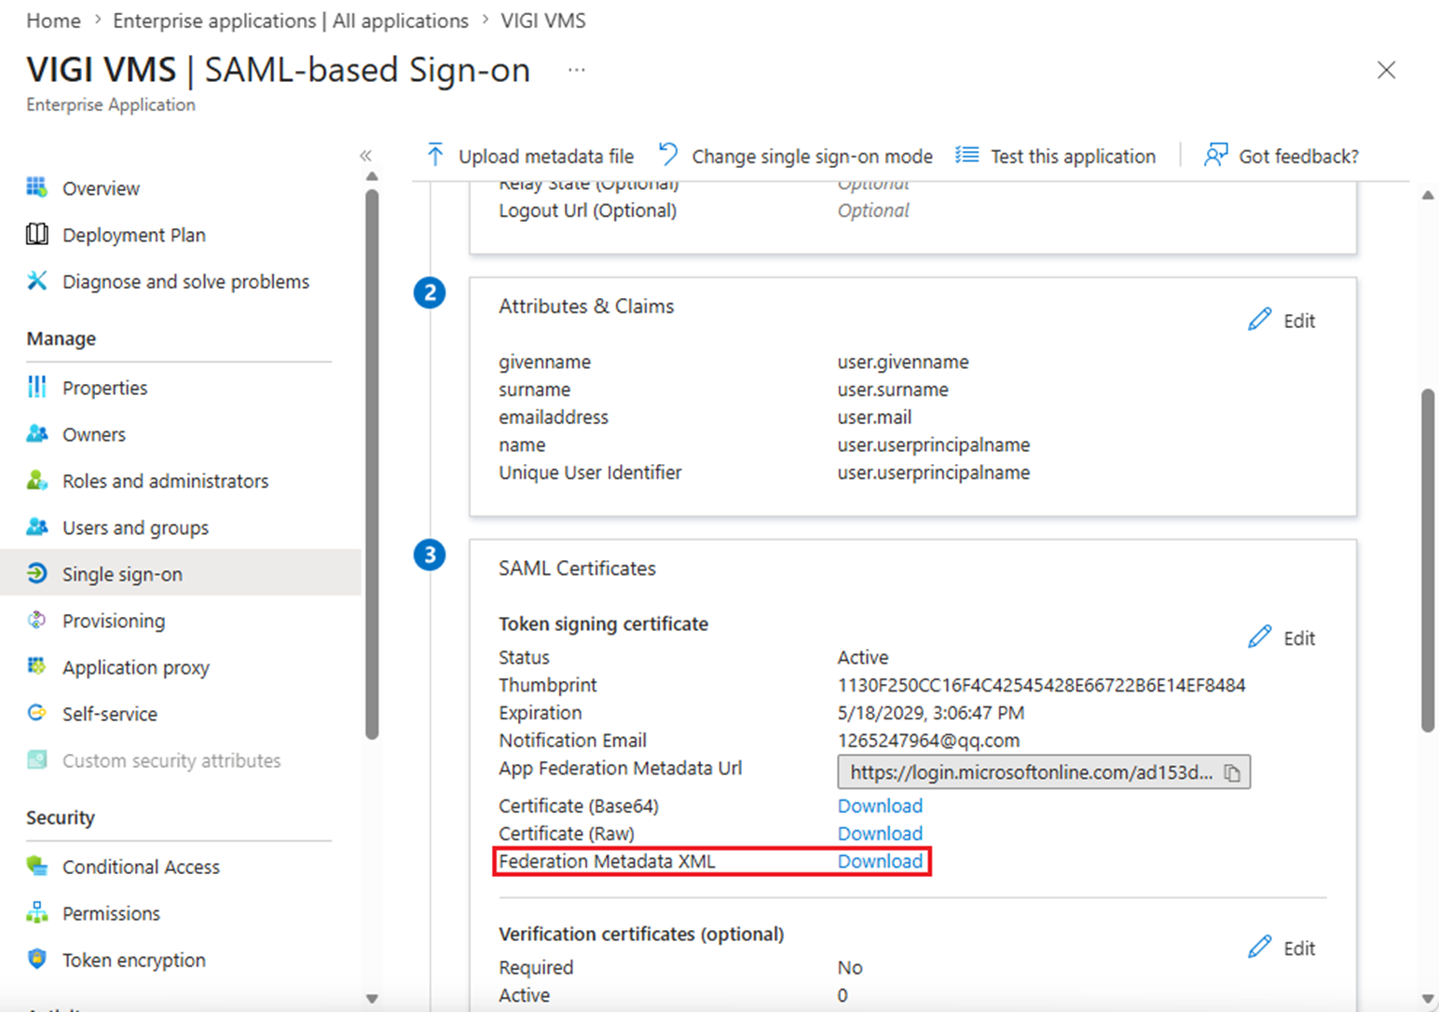Click the pencil icon for Token signing certificate
Viewport: 1439px width, 1012px height.
[x=1260, y=637]
